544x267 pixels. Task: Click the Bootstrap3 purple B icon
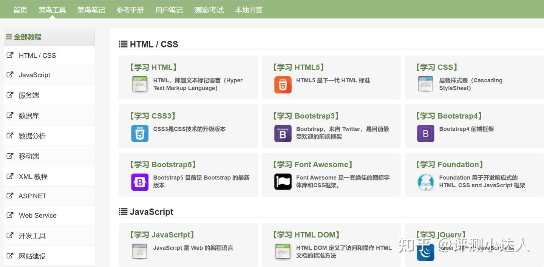pyautogui.click(x=283, y=133)
